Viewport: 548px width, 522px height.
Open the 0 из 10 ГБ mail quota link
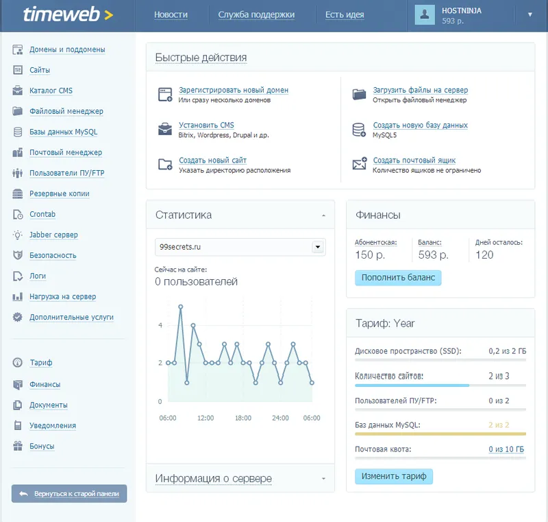[506, 449]
